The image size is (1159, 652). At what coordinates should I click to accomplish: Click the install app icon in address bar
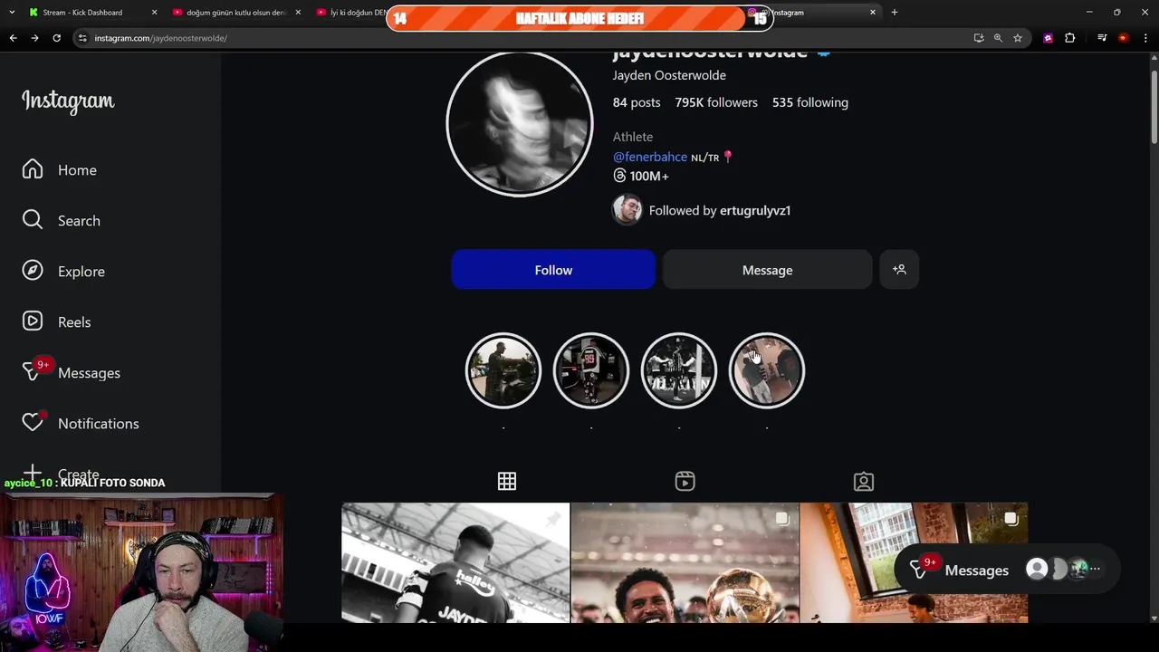[x=979, y=38]
